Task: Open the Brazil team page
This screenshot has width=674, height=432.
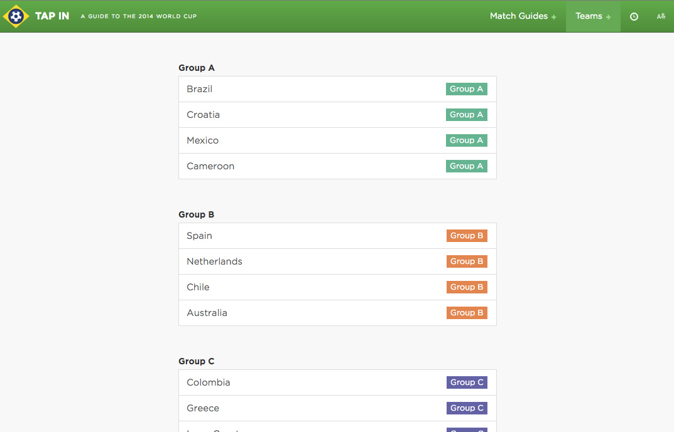Action: click(x=200, y=89)
